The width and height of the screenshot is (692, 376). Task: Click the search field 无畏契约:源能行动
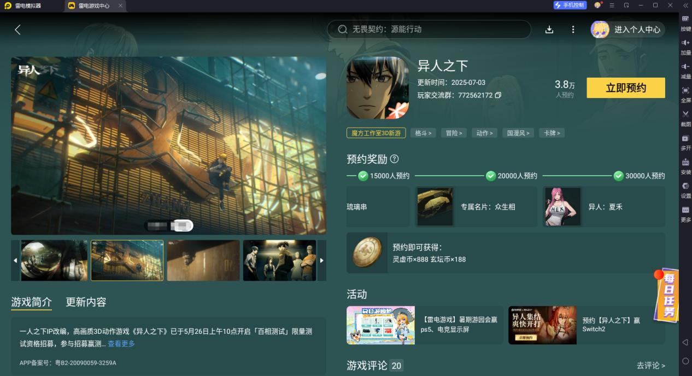[429, 30]
